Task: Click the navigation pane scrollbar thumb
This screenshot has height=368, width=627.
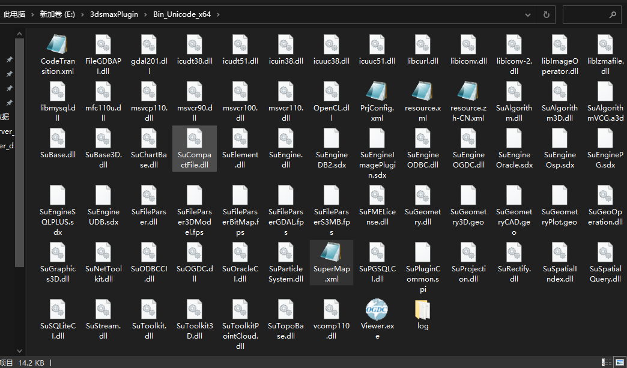Action: (x=19, y=152)
